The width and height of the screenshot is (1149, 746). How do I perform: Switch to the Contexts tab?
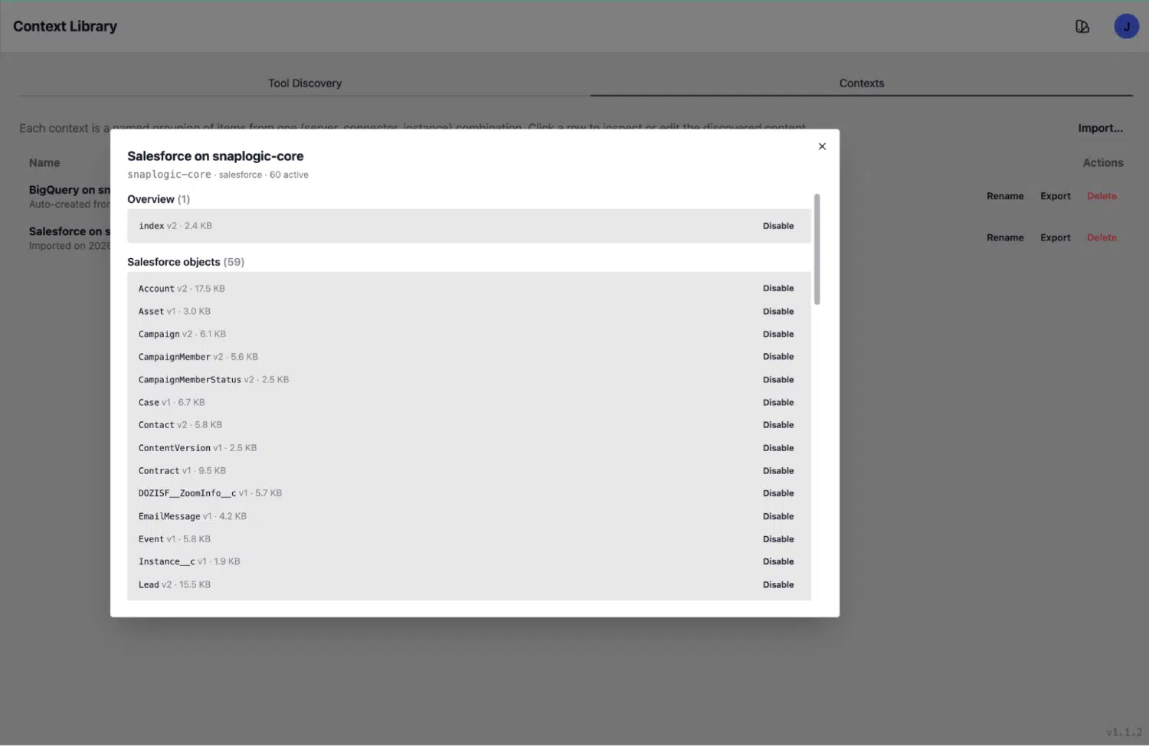tap(862, 83)
